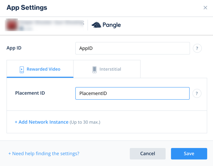Save the Pangle app settings

(189, 154)
